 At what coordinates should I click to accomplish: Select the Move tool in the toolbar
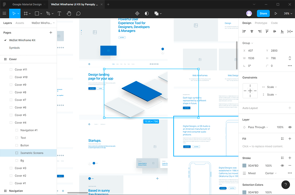tap(14, 13)
